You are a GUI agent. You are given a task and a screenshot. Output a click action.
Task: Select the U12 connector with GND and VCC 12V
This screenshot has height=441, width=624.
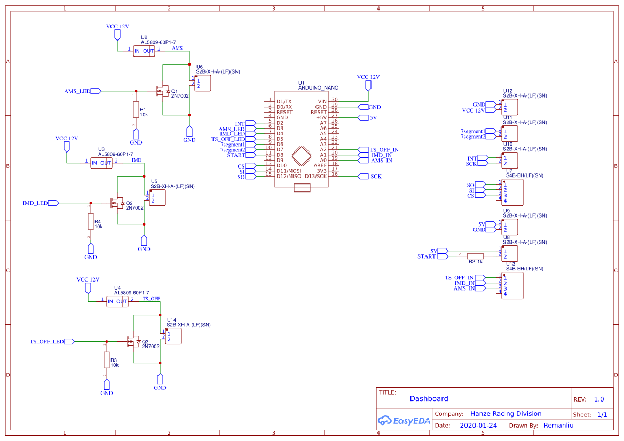510,107
